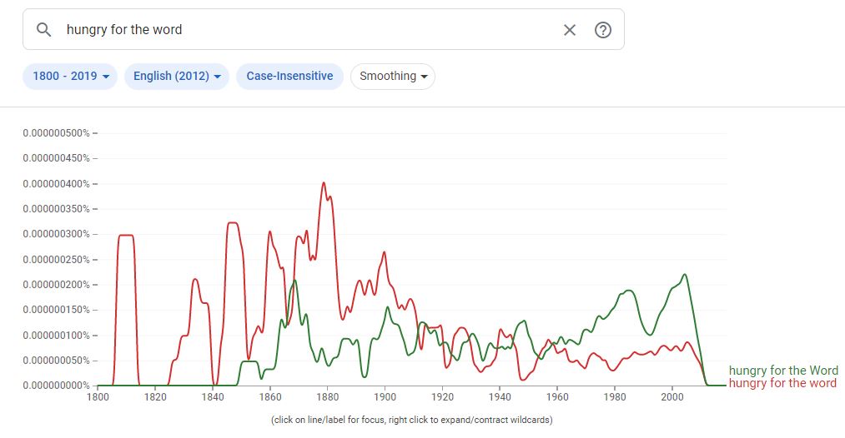Open the Smoothing dropdown
The image size is (845, 438).
pos(393,76)
